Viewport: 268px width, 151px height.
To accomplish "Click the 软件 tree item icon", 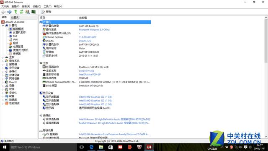I will click(x=7, y=89).
